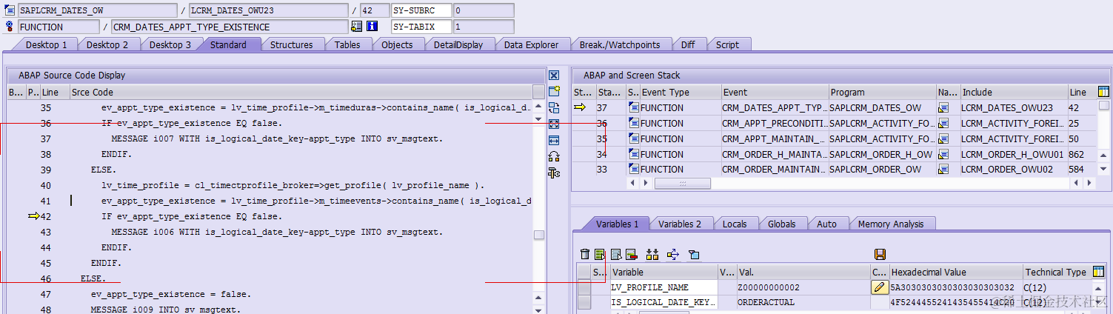This screenshot has height=314, width=1113.
Task: Click the SY-SUBRC field
Action: click(421, 10)
